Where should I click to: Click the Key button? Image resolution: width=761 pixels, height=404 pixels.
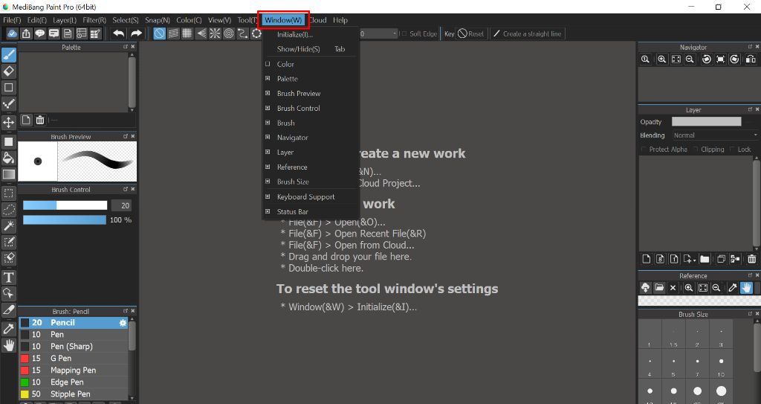[x=450, y=33]
